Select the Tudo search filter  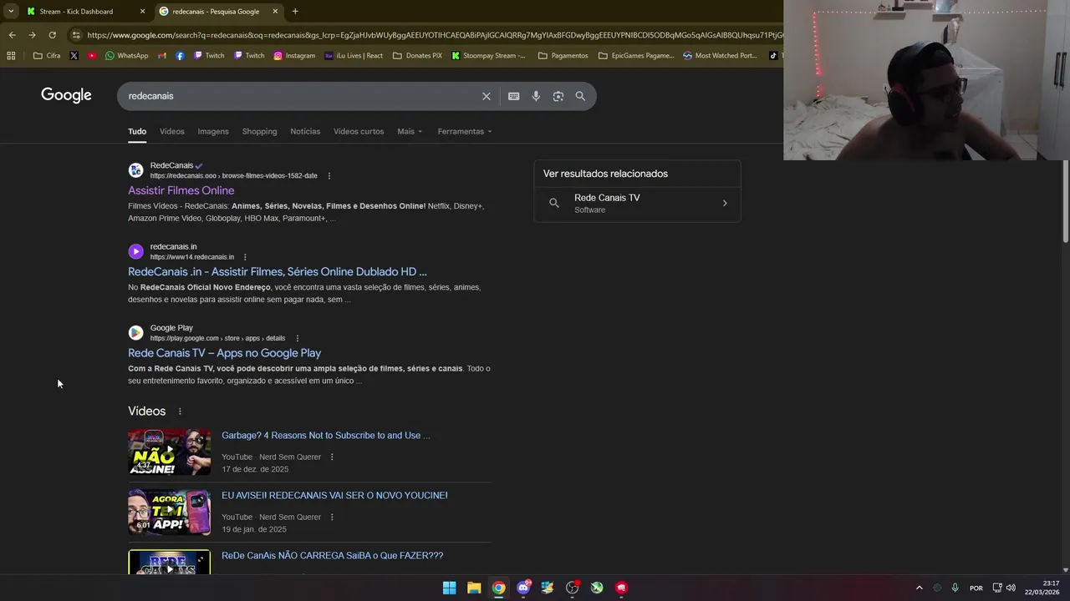pos(137,132)
